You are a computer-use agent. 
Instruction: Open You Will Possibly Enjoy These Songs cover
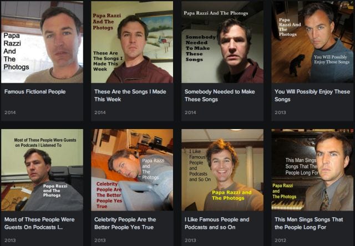312,42
